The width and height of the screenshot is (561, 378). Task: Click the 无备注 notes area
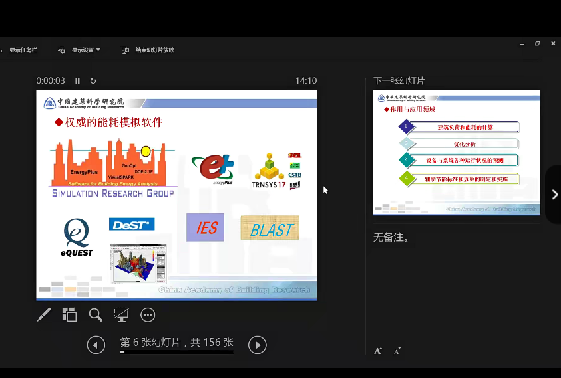tap(391, 237)
